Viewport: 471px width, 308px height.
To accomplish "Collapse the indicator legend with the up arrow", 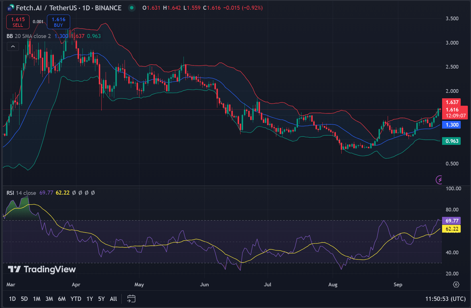I will click(x=13, y=46).
